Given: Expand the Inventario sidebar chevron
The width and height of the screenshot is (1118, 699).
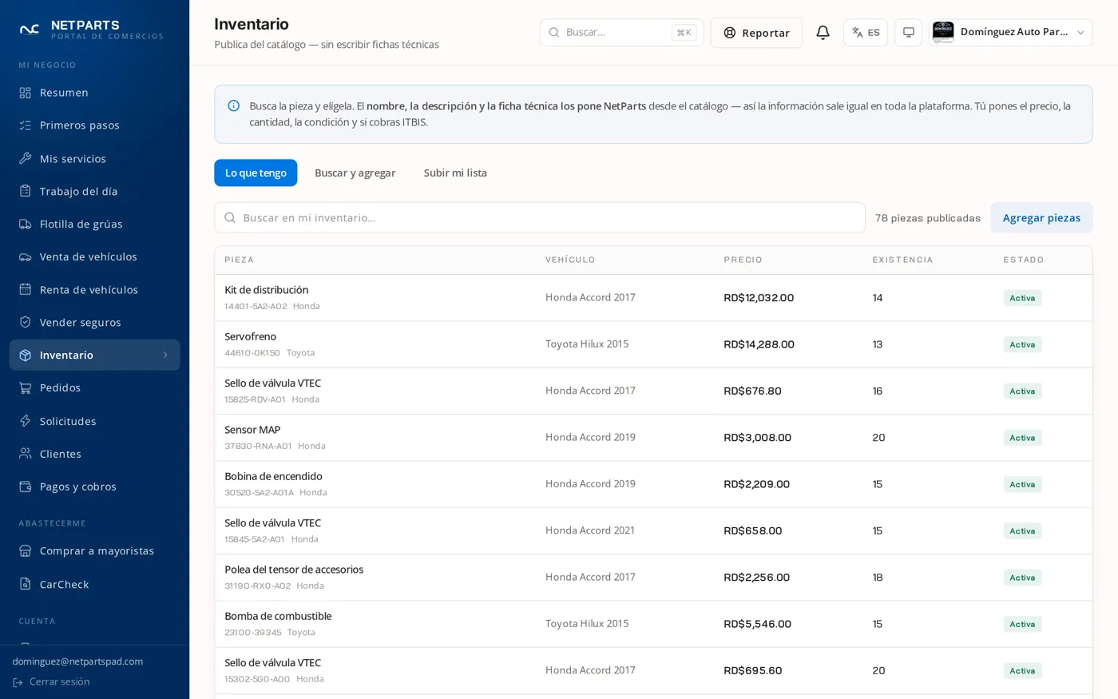Looking at the screenshot, I should tap(165, 355).
